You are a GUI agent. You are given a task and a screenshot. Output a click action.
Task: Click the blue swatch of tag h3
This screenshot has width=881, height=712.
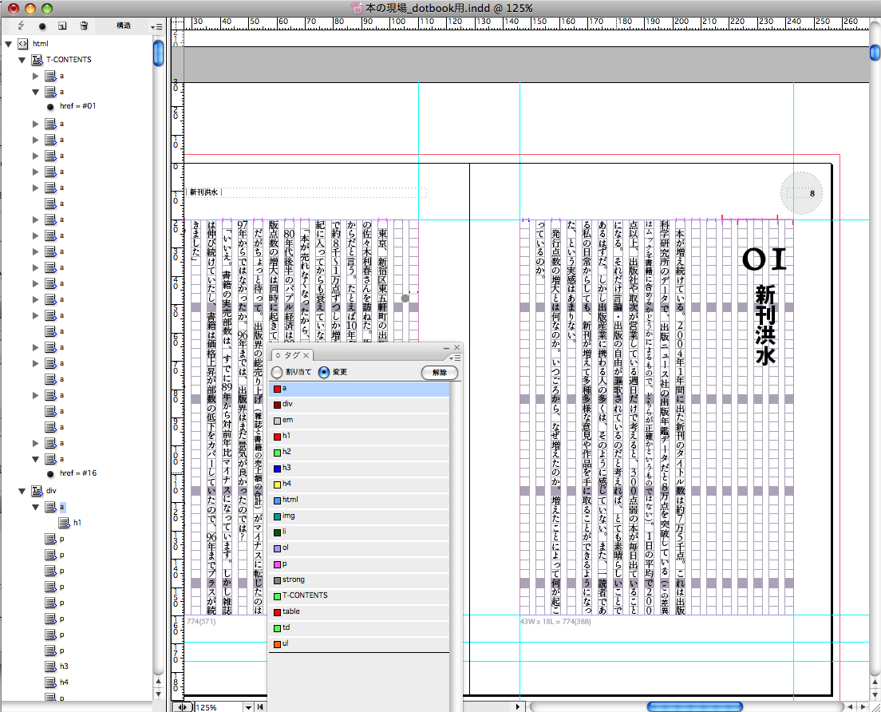[277, 468]
